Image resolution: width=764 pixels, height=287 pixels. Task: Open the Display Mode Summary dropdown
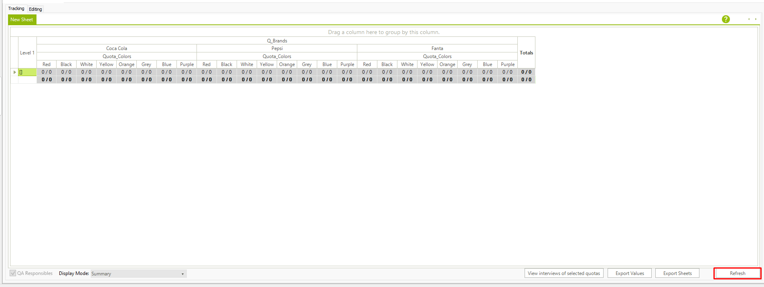[138, 273]
